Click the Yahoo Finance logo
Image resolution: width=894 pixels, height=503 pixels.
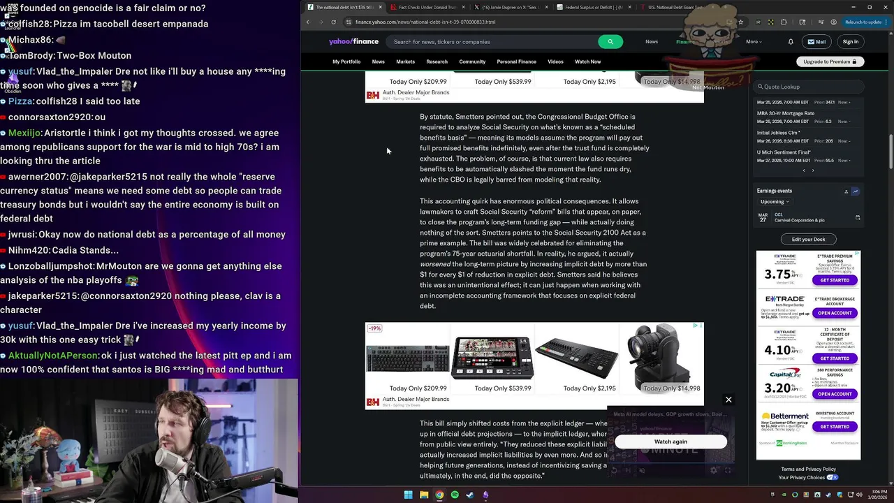coord(353,41)
